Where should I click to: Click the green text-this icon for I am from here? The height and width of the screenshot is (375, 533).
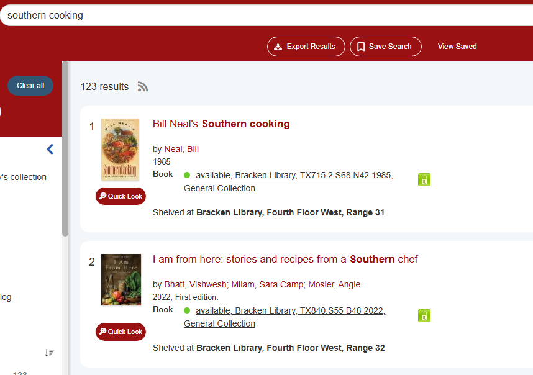coord(424,315)
